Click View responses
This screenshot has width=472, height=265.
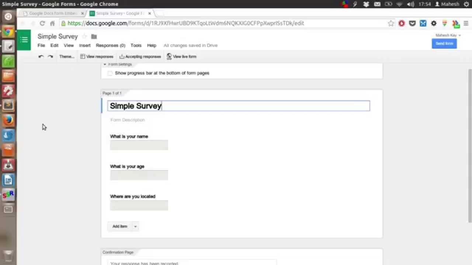pyautogui.click(x=97, y=57)
